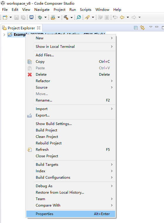Open dropdown arrow next to Debug icon
164x223 pixels.
(45, 17)
